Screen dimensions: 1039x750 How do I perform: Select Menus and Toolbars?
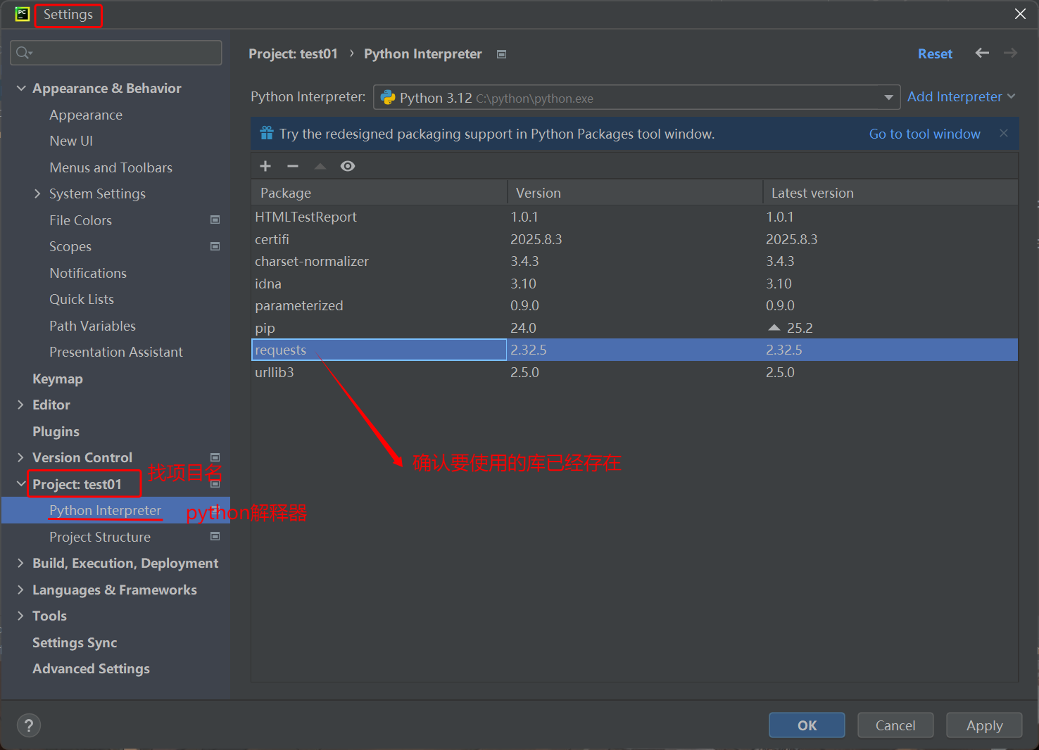coord(111,167)
